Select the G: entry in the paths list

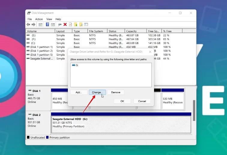75,65
